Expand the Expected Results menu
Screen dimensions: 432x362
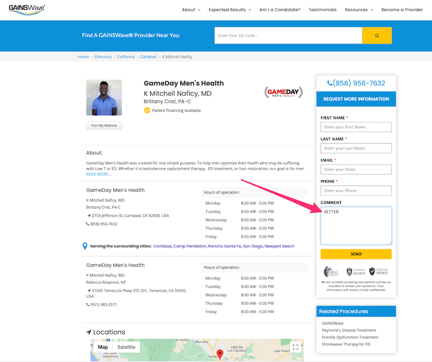[x=230, y=10]
